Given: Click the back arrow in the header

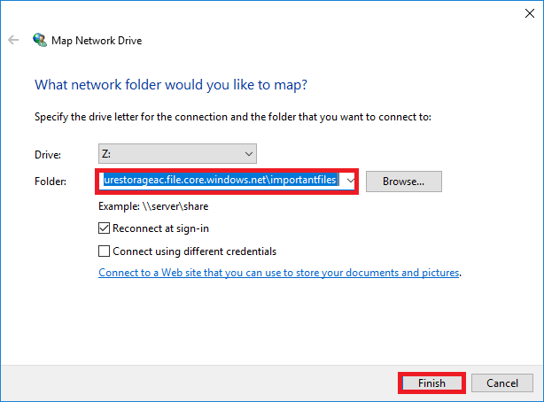Looking at the screenshot, I should click(x=13, y=40).
